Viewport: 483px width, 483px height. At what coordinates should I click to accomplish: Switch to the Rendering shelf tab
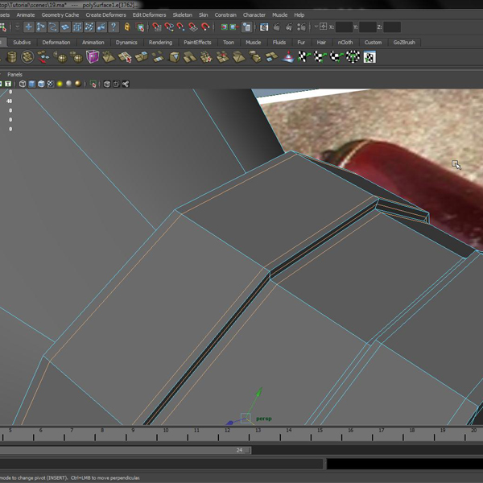pyautogui.click(x=160, y=42)
